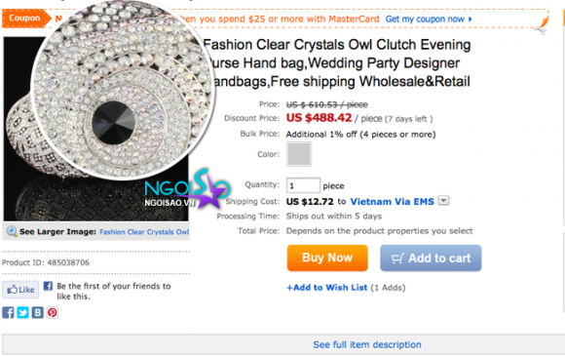This screenshot has height=356, width=565.
Task: Click the orange Coupon tag
Action: 26,18
